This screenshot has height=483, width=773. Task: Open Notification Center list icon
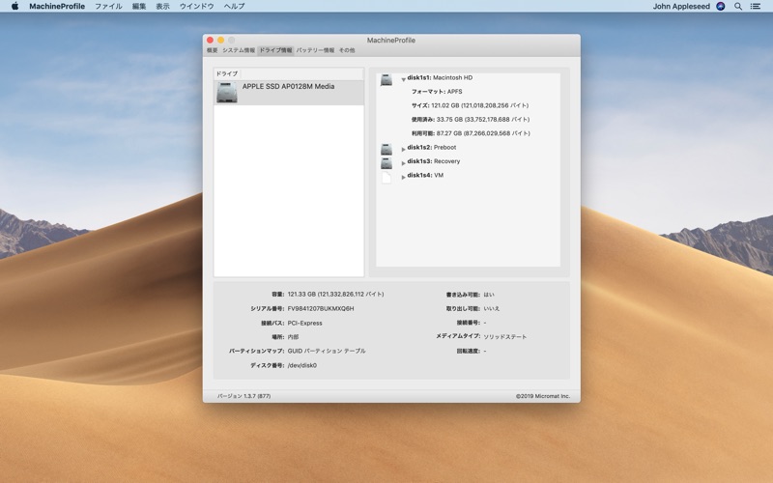(756, 7)
